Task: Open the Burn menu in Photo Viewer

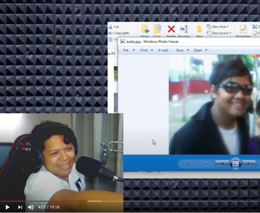Action: (x=180, y=50)
